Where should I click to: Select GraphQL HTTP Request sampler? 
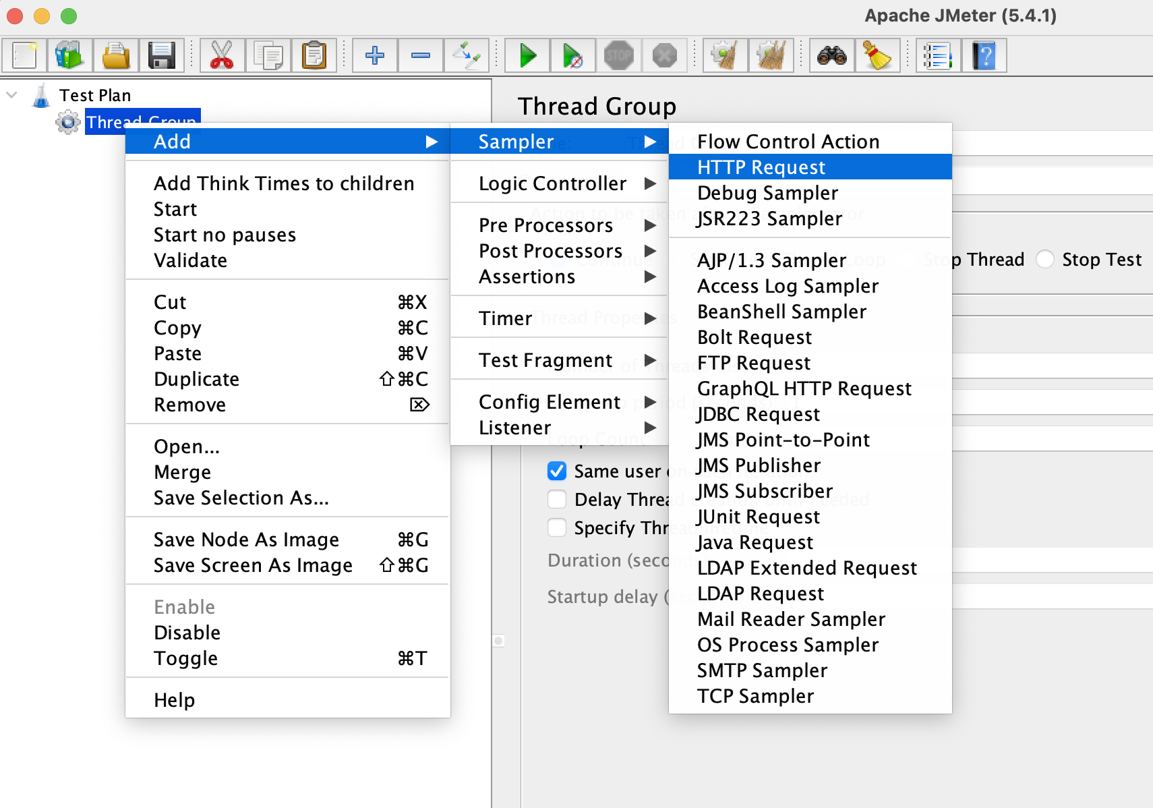[x=810, y=388]
